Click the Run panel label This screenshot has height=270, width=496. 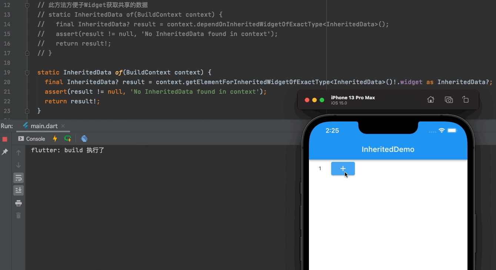(x=7, y=126)
